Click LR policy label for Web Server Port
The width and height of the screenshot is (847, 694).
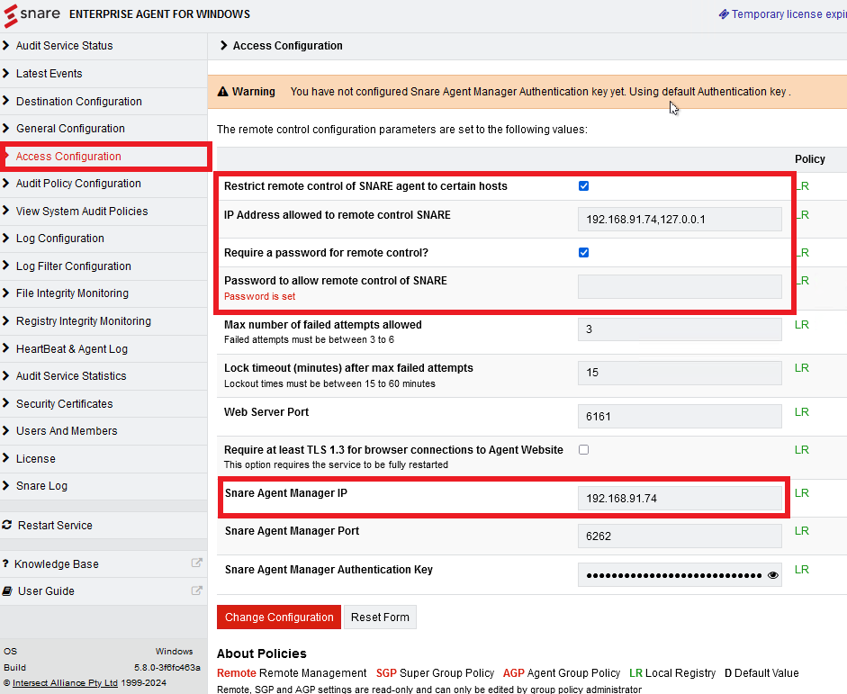click(x=802, y=412)
